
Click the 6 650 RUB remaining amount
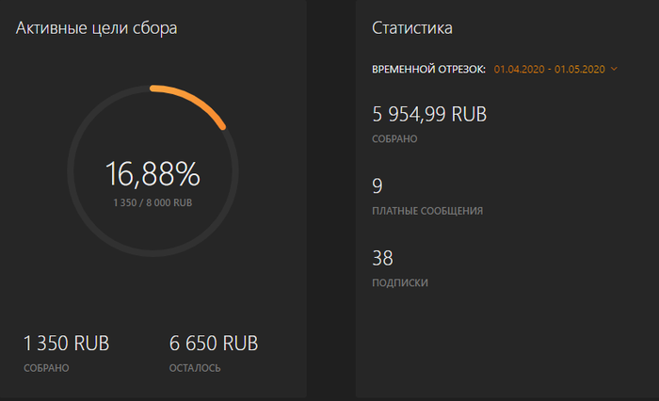214,343
